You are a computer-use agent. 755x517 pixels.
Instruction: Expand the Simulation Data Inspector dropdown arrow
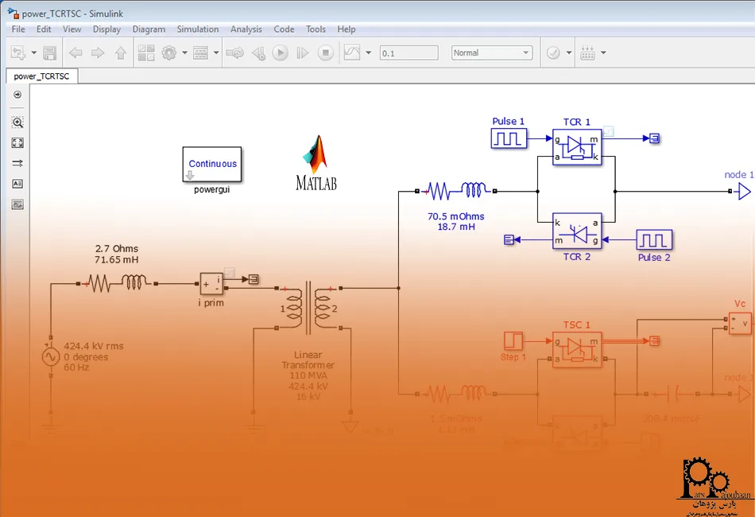[368, 53]
